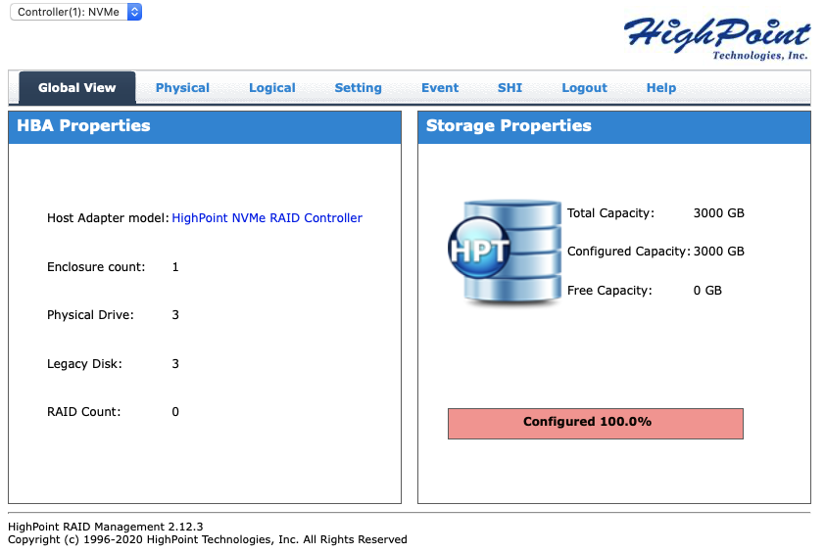Click the HBA Properties header
This screenshot has height=553, width=825.
click(x=205, y=126)
